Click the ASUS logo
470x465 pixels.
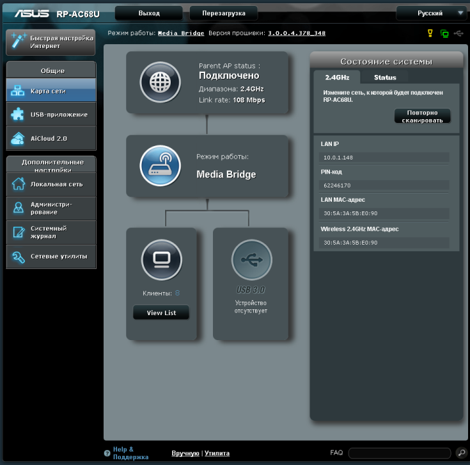pos(32,13)
